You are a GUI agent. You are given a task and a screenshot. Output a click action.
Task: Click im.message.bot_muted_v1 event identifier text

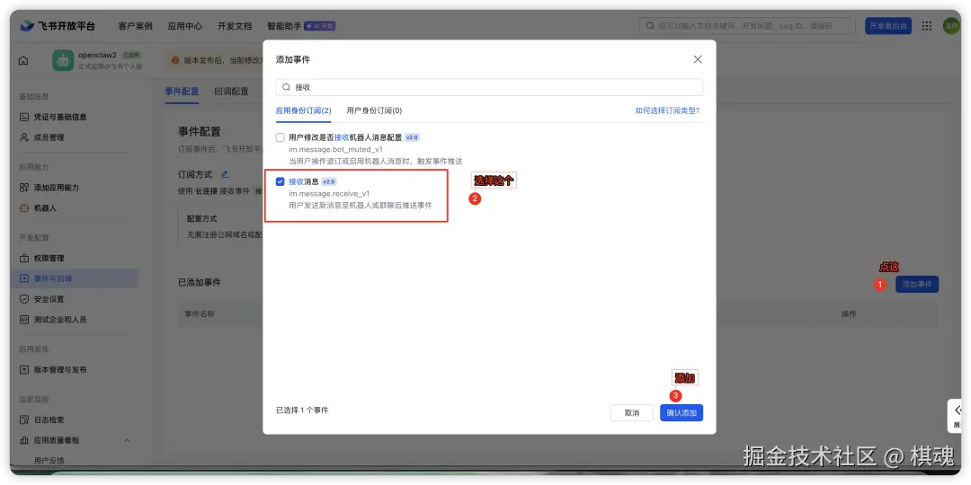335,149
